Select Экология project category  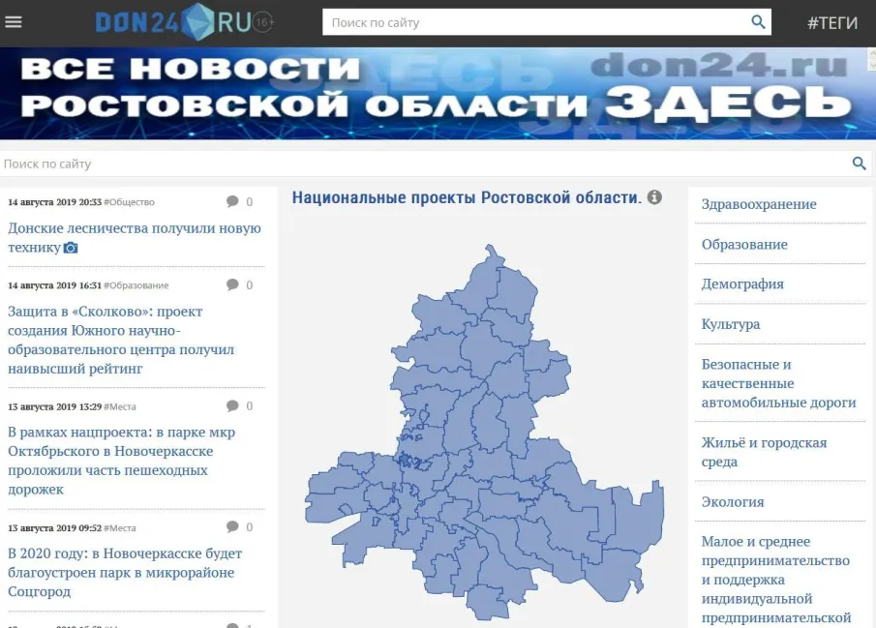(x=733, y=502)
